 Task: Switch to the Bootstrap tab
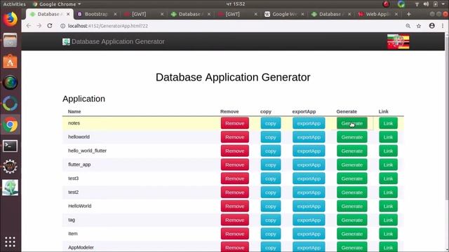(96, 14)
